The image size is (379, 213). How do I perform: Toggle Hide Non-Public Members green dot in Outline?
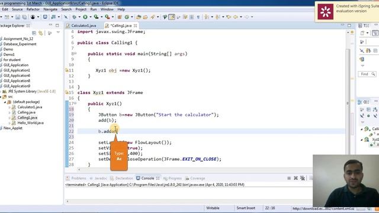(368, 116)
